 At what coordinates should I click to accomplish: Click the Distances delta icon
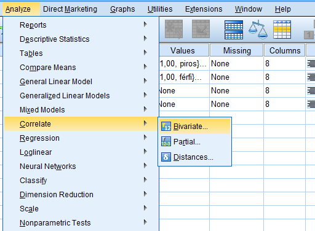(x=166, y=157)
